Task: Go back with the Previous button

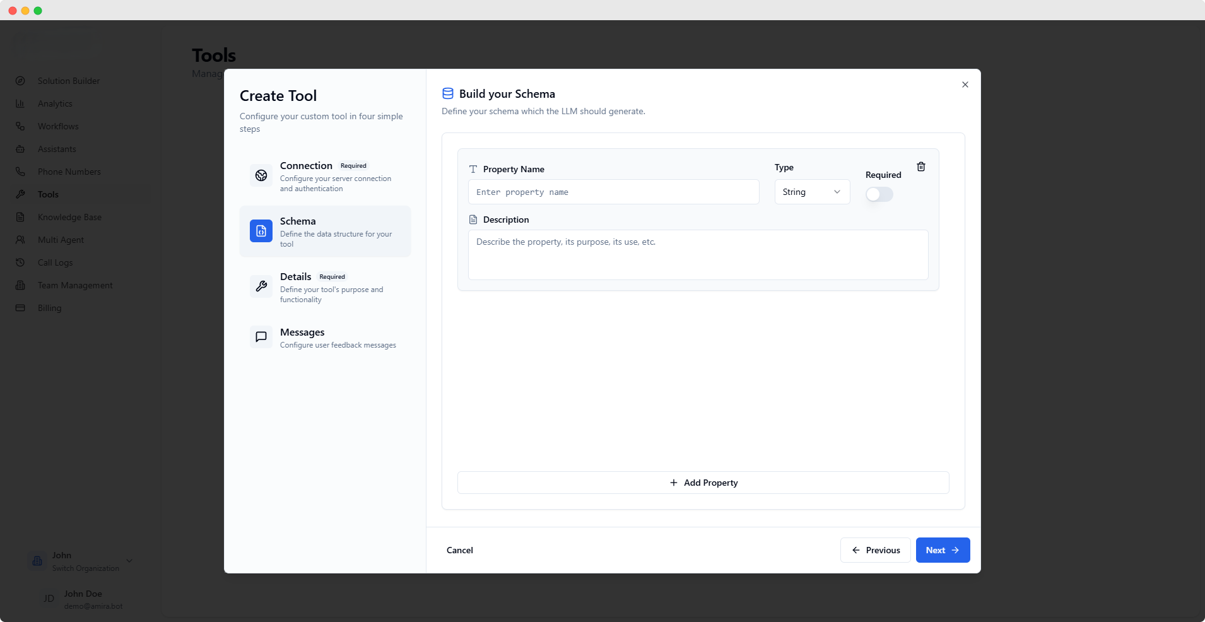Action: (x=875, y=550)
